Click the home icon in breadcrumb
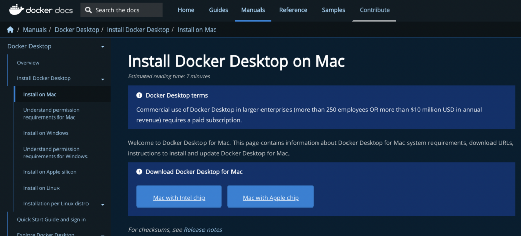 (10, 30)
